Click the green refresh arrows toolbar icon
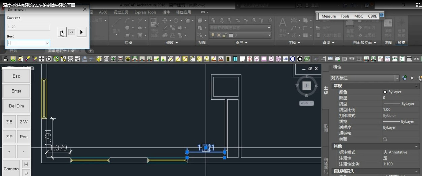 pyautogui.click(x=307, y=59)
